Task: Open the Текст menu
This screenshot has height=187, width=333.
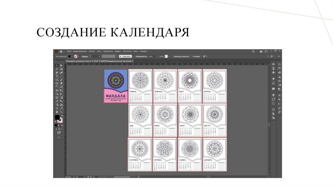Action: (99, 51)
